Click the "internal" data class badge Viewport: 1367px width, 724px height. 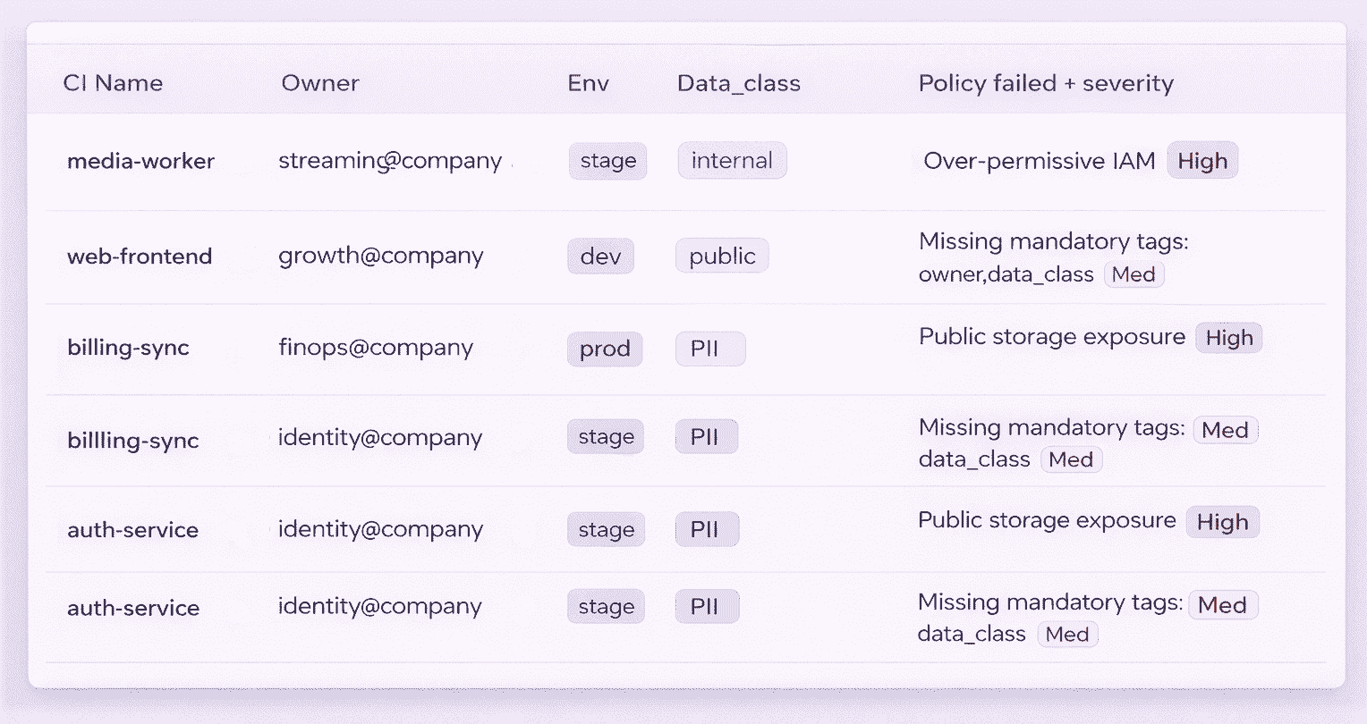click(x=732, y=160)
